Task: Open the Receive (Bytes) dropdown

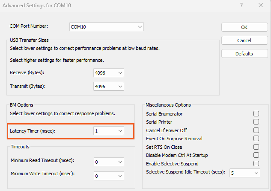Action: coord(109,73)
